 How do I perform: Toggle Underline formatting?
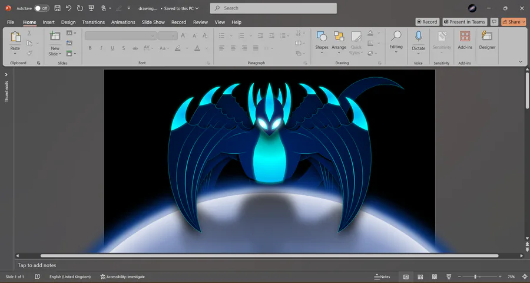[112, 48]
